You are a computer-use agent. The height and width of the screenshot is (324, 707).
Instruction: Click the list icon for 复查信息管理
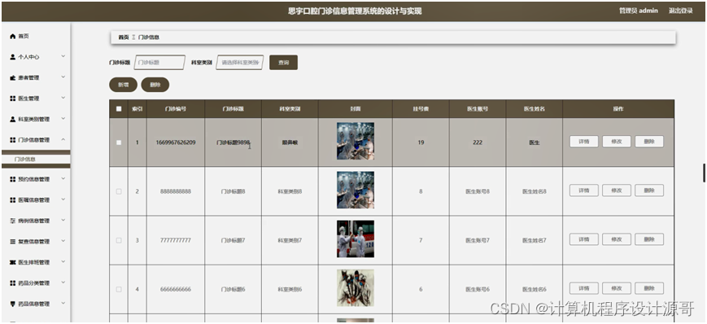pyautogui.click(x=13, y=242)
